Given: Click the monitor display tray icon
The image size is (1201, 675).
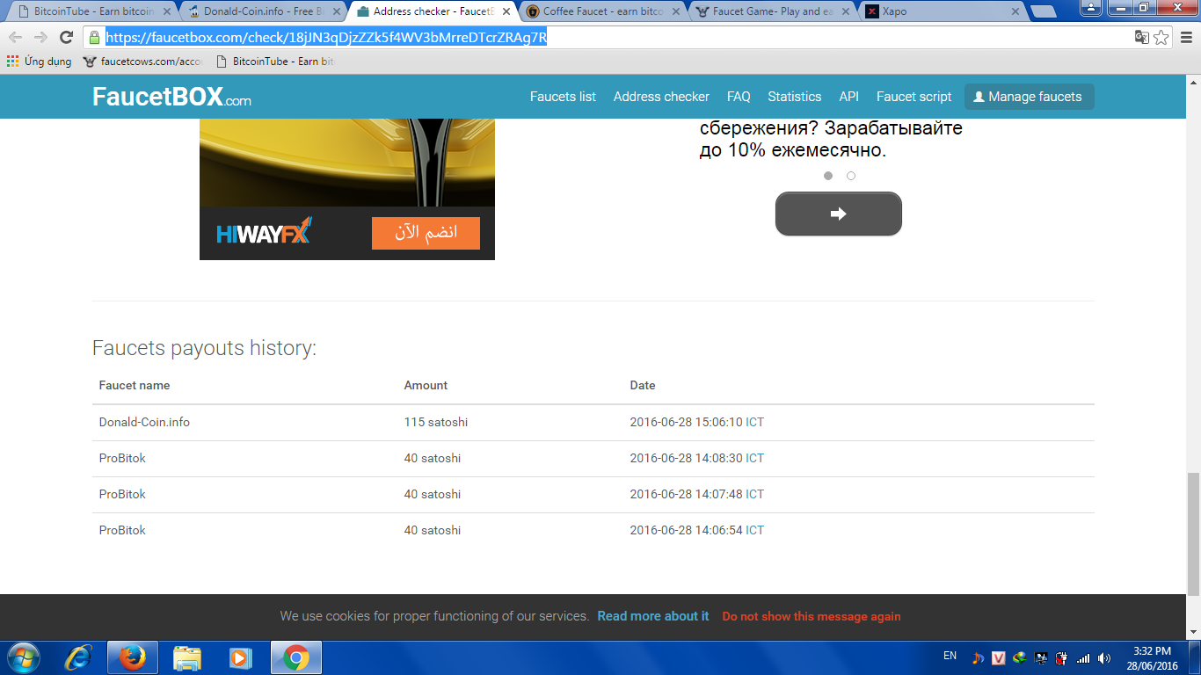Looking at the screenshot, I should [x=1041, y=657].
